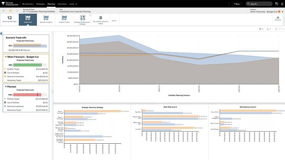Switch to the Strategies tab
285x160 pixels.
40,4
